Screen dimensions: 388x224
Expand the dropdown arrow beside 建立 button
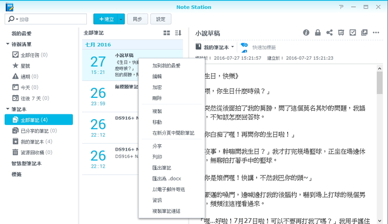click(122, 19)
